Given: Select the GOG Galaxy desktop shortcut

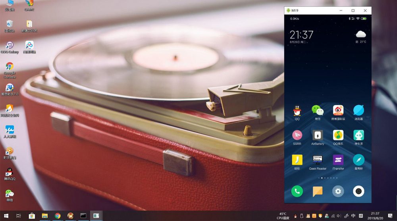Looking at the screenshot, I should coord(10,48).
